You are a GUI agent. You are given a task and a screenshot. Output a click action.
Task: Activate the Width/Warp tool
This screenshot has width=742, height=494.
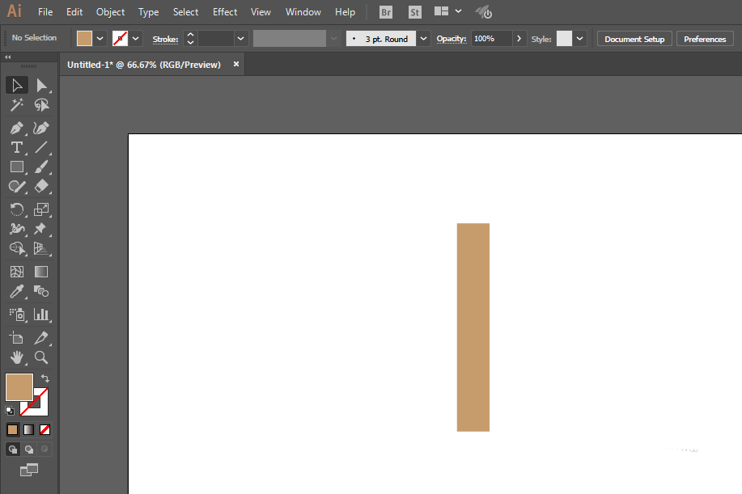tap(17, 229)
